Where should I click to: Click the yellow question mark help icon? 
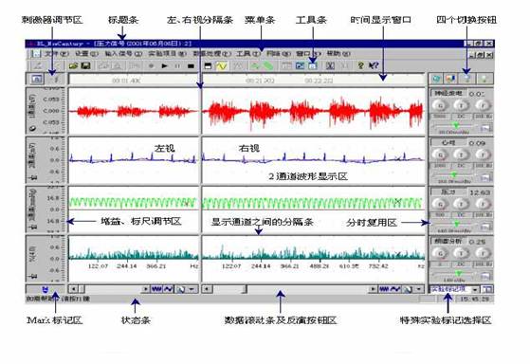tap(360, 65)
